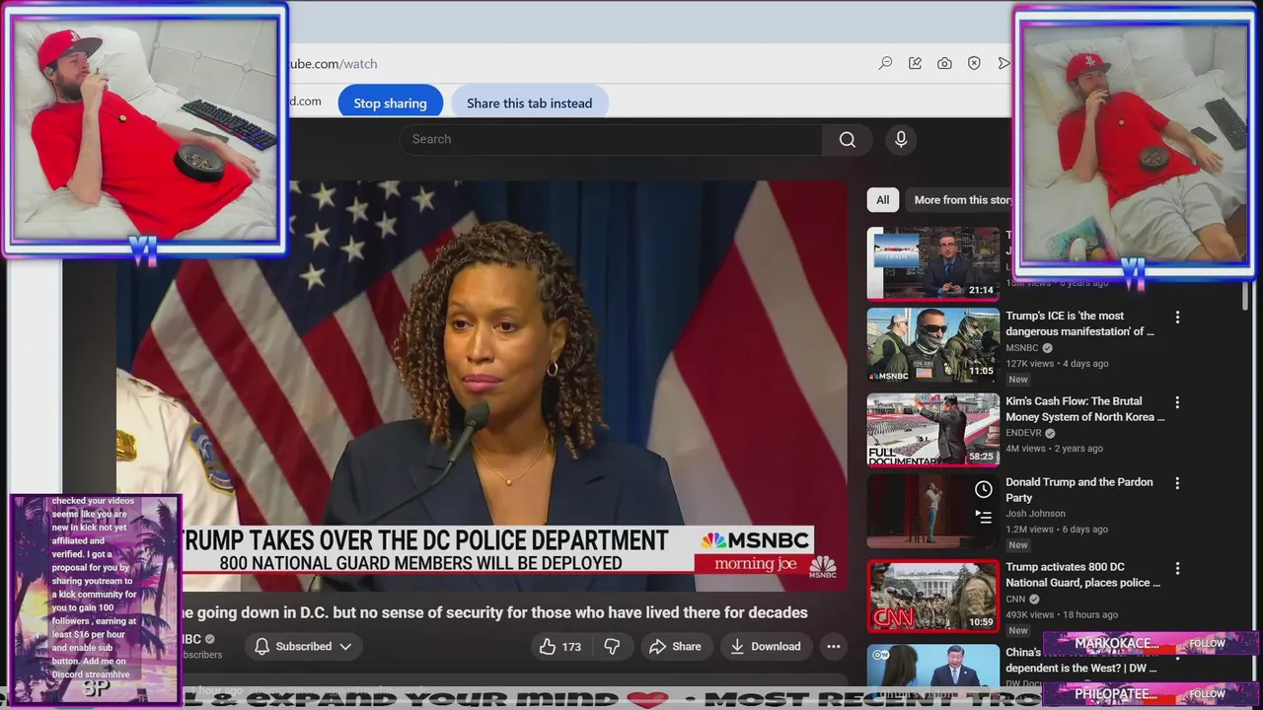Click the YouTube search input field
Image resolution: width=1263 pixels, height=710 pixels.
[x=611, y=139]
